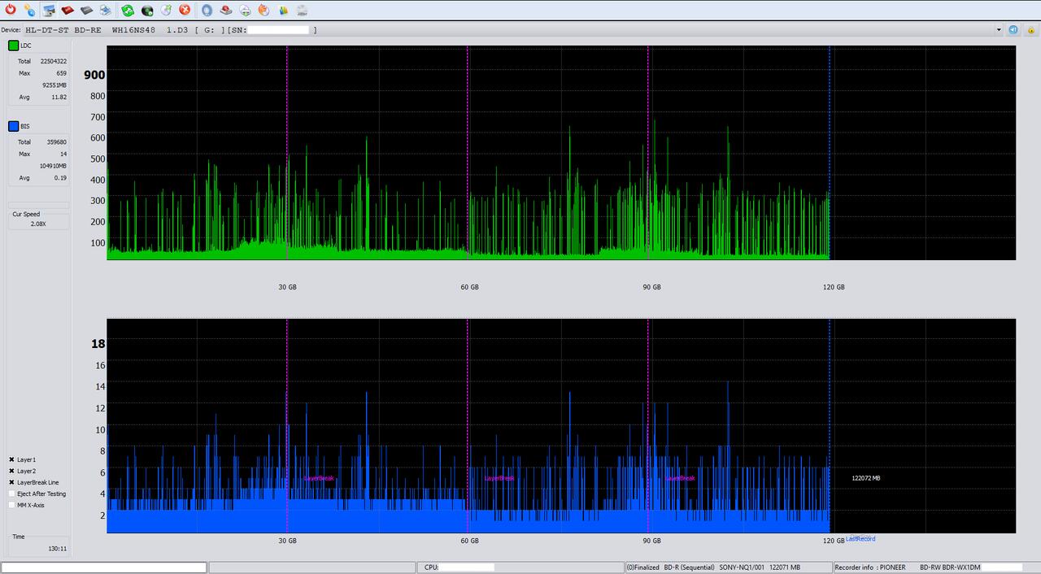This screenshot has width=1041, height=574.
Task: Click the empty status field at bottom left
Action: point(104,567)
